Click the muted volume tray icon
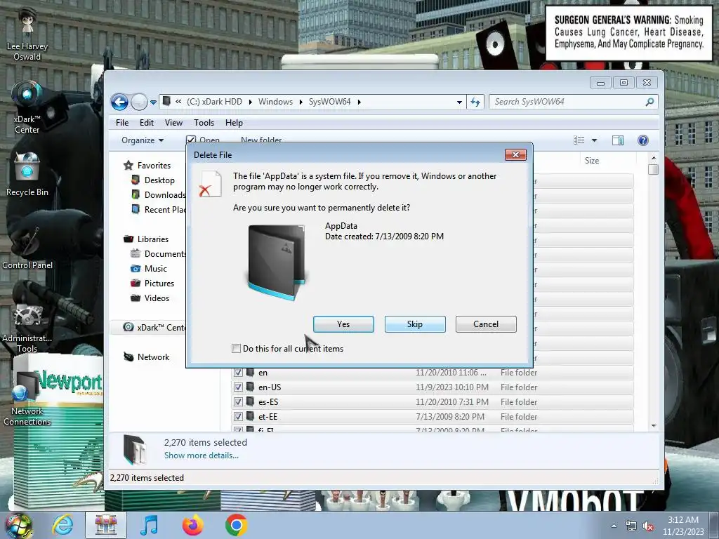The image size is (719, 539). click(x=648, y=526)
